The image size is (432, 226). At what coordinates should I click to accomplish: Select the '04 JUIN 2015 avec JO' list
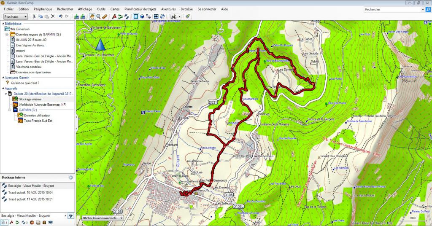[x=31, y=40]
